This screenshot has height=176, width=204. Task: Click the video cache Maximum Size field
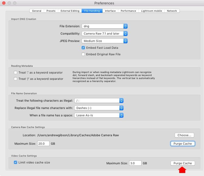click(135, 163)
